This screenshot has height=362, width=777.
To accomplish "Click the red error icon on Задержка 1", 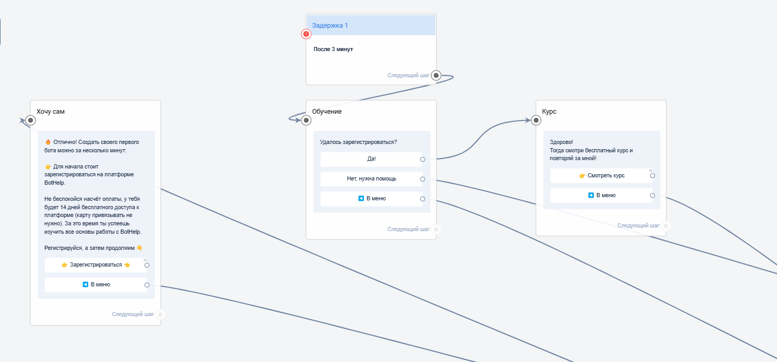I will pyautogui.click(x=306, y=34).
